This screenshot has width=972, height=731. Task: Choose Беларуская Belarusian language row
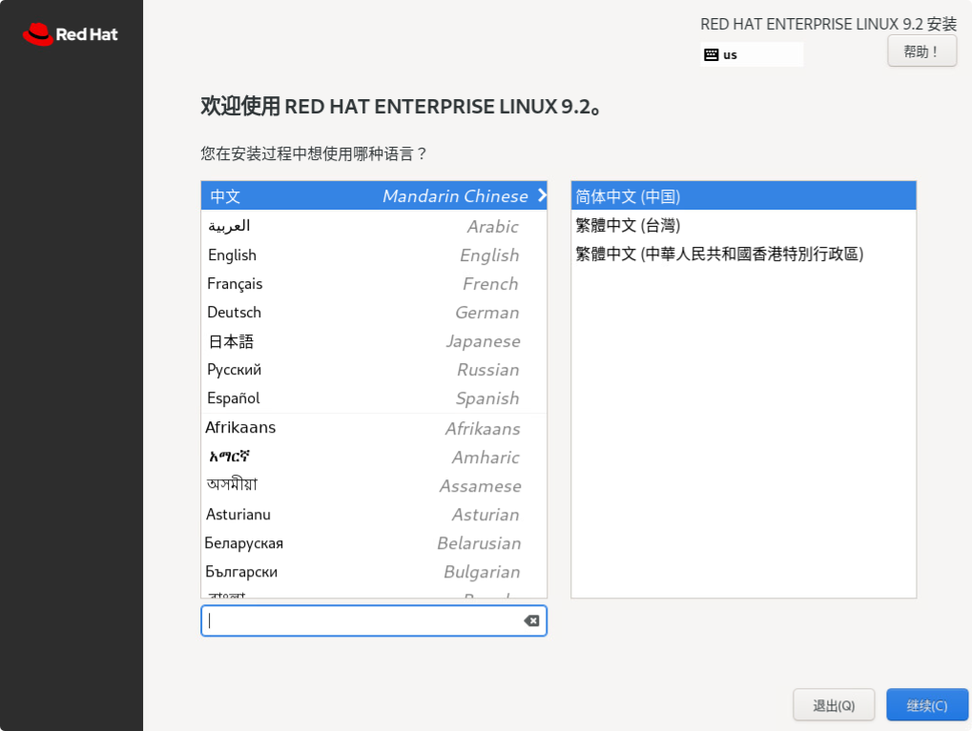[x=374, y=542]
